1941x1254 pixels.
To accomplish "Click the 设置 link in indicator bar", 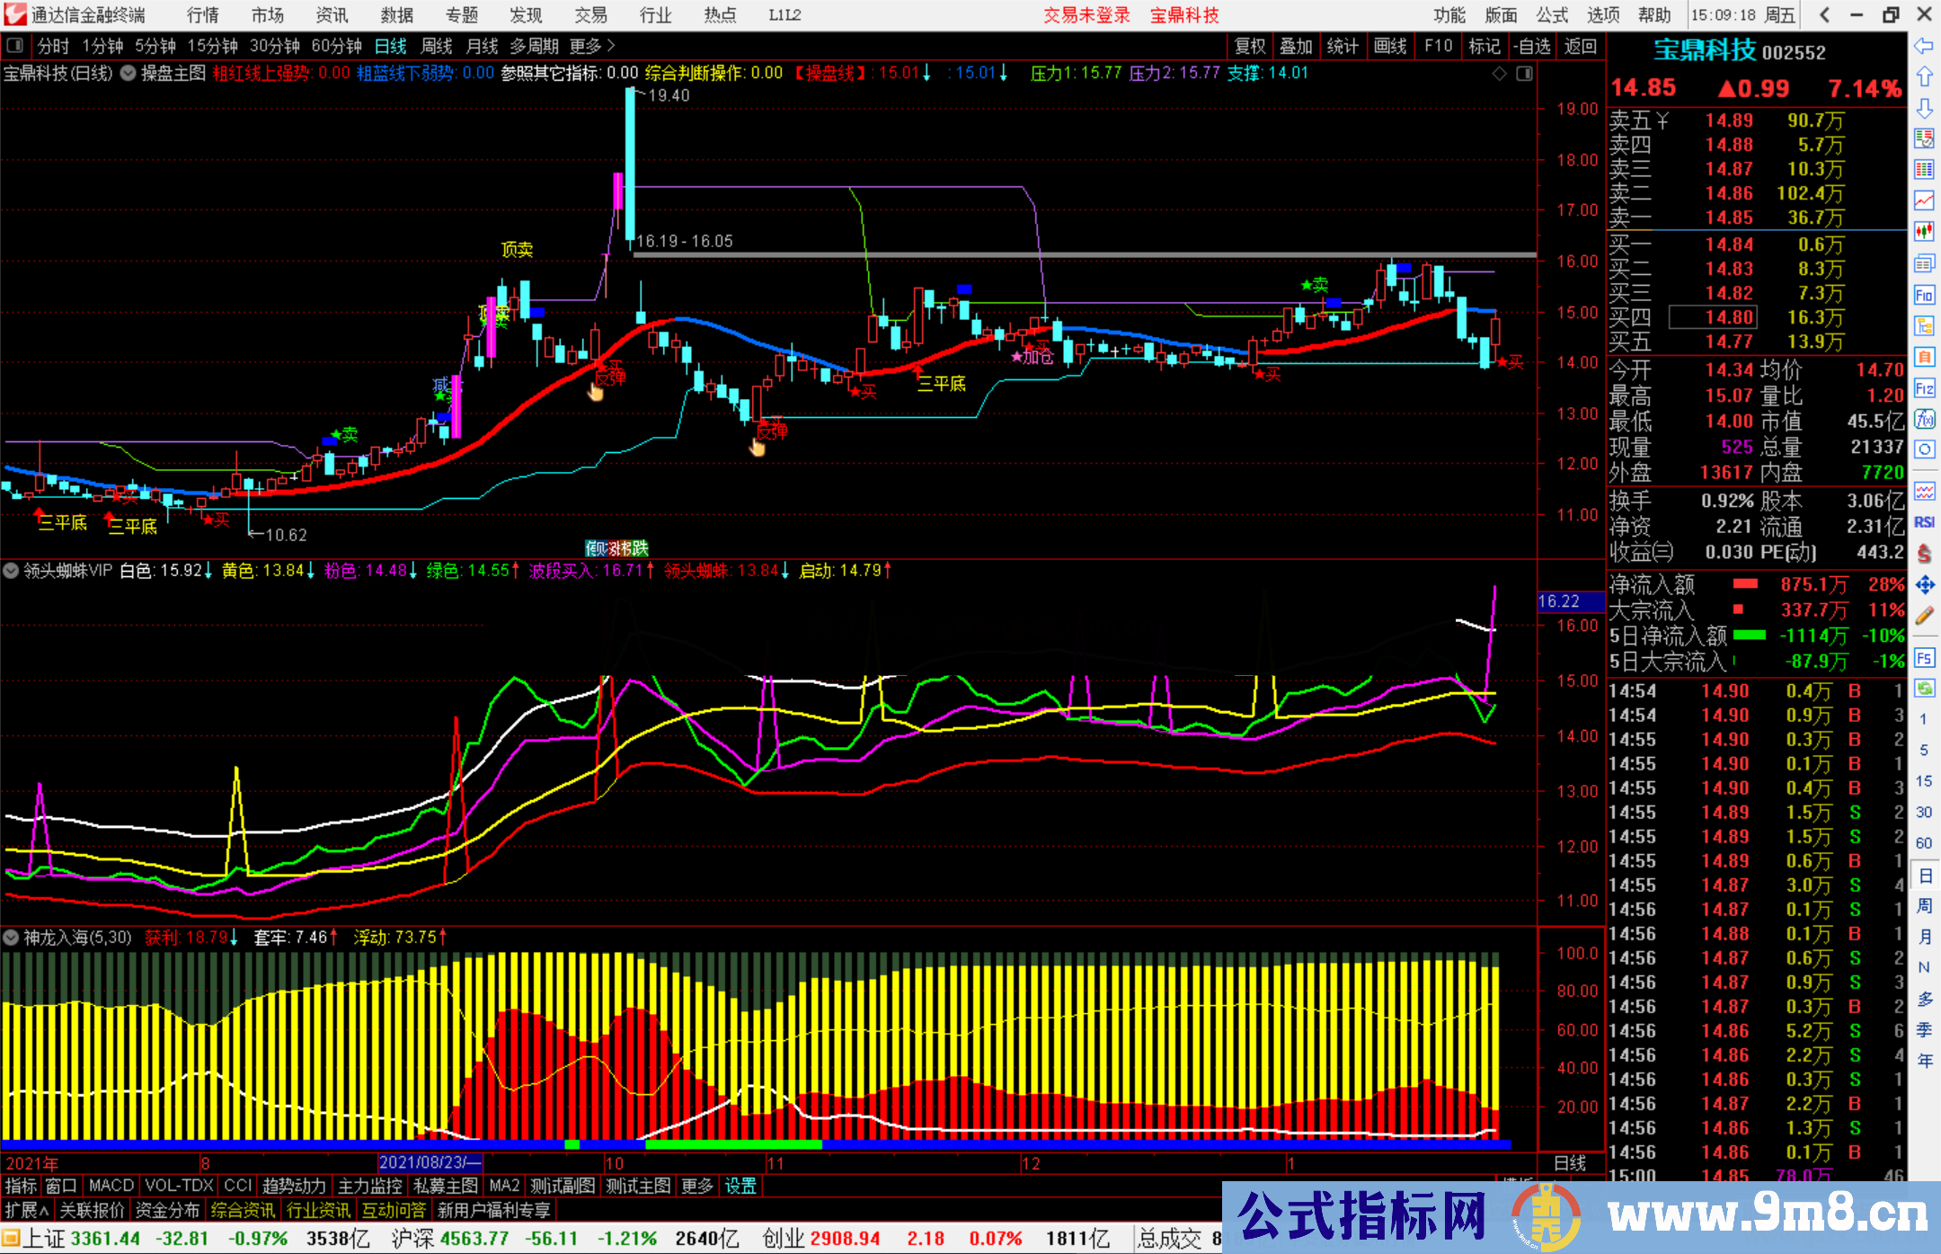I will tap(740, 1186).
